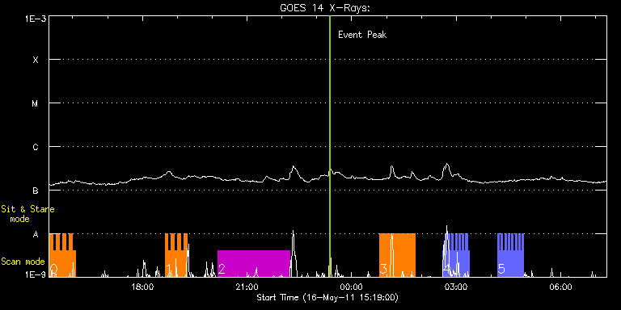Click the blue observation block numbered 4

(x=456, y=255)
